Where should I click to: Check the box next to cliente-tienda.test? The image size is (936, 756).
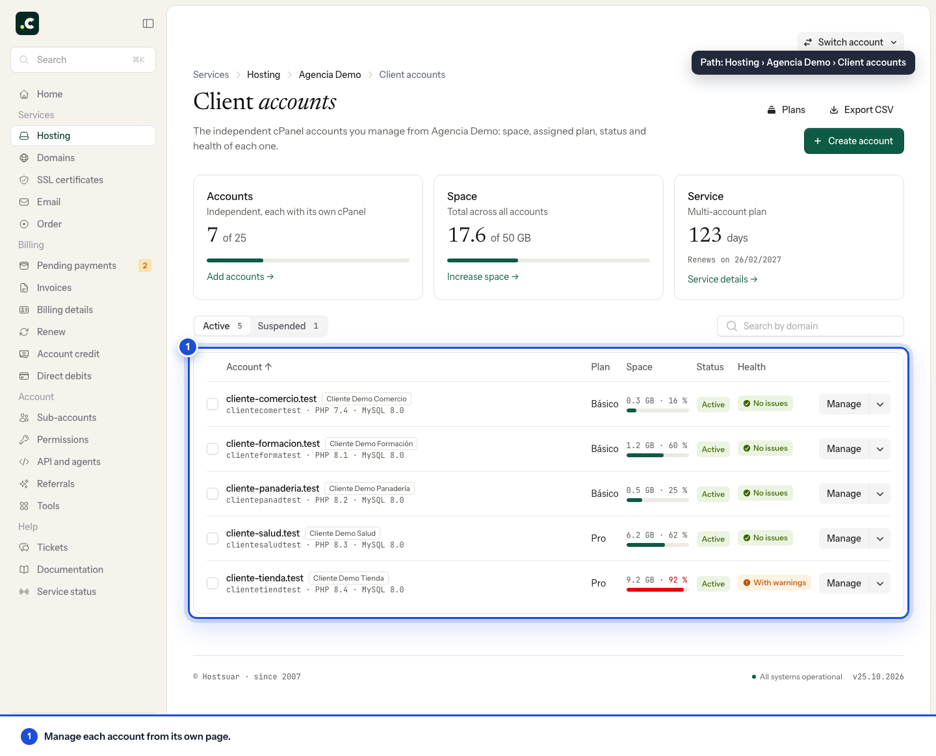(213, 583)
